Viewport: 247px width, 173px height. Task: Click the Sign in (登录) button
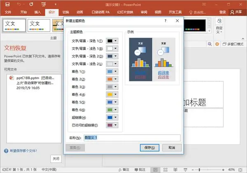coord(222,12)
